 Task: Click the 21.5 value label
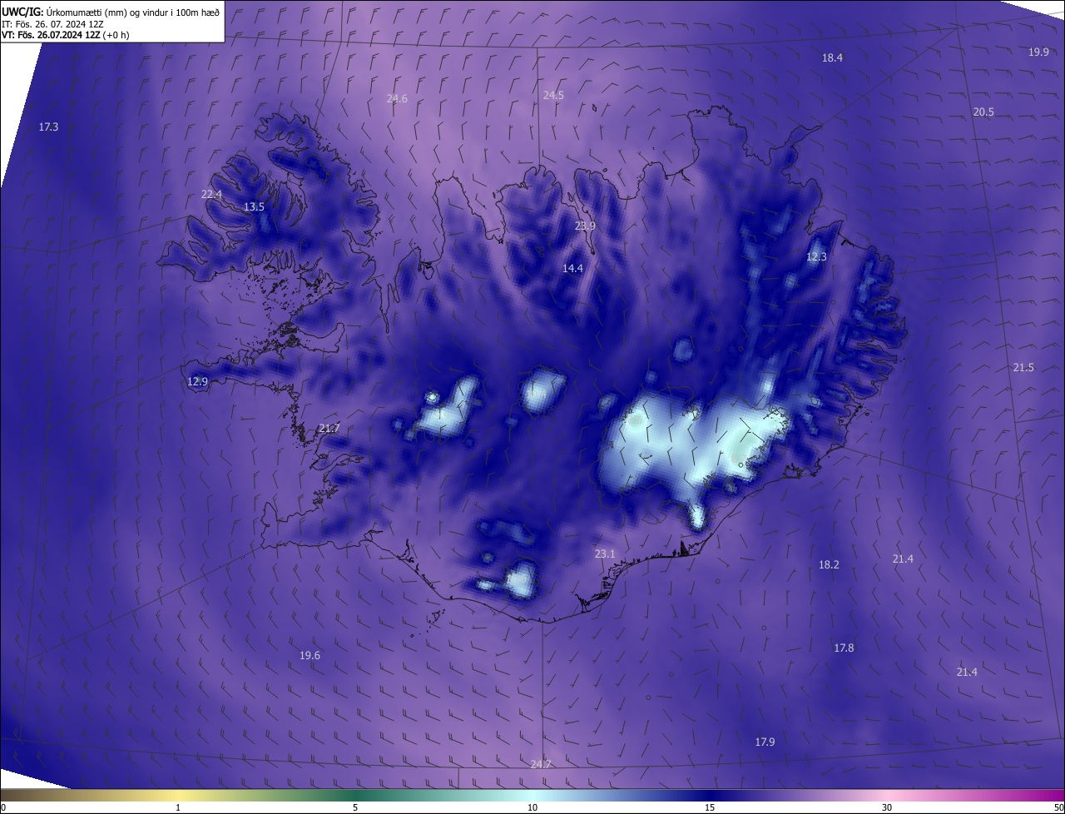1023,368
